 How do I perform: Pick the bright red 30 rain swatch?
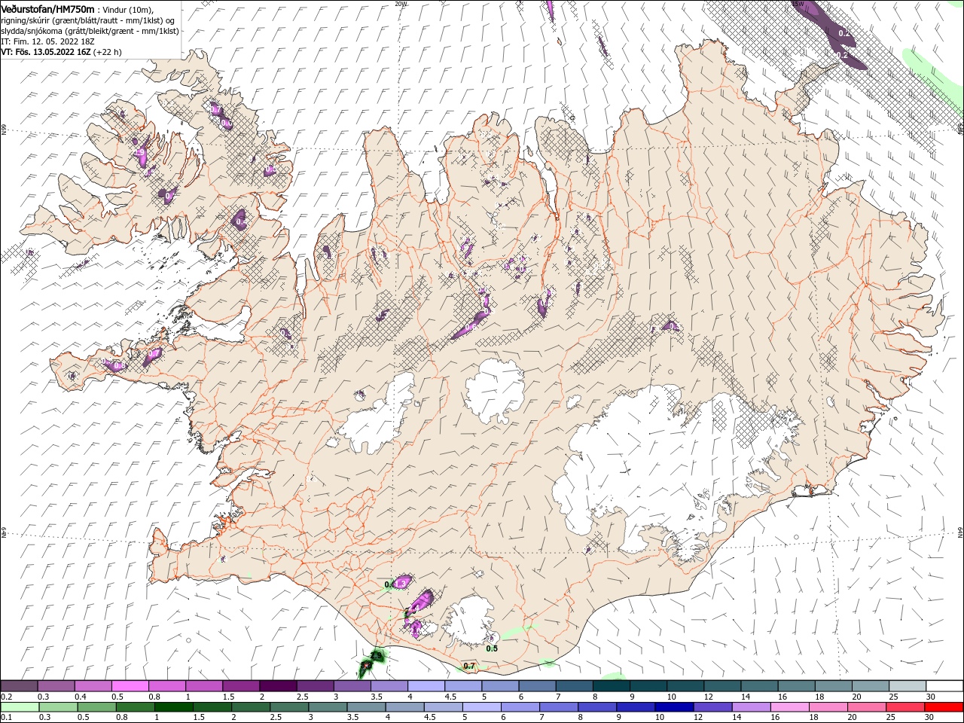944,707
